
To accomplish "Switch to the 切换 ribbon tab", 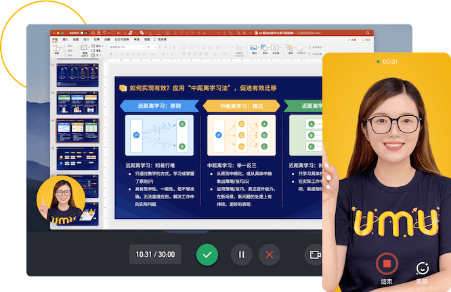I will [96, 39].
